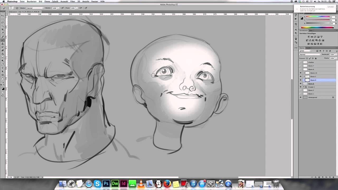Screen dimensions: 338x190
Task: Select the Spot Healing Brush tool
Action: [3, 37]
